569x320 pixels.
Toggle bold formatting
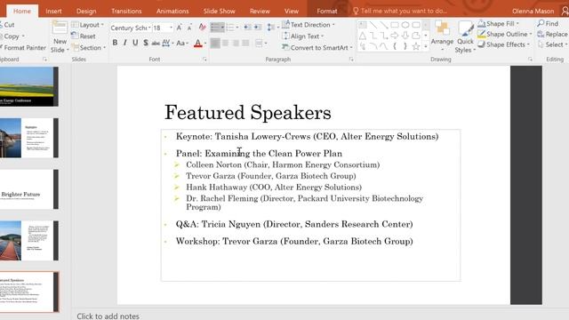click(115, 43)
